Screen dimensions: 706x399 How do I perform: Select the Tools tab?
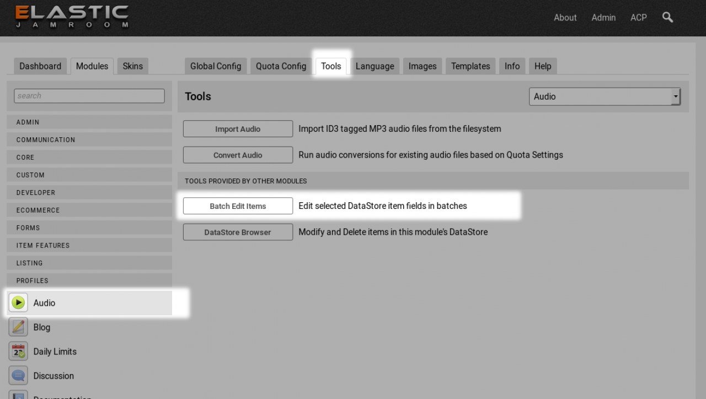[331, 66]
